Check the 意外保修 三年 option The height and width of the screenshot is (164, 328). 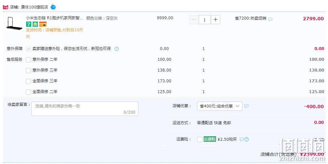point(28,70)
